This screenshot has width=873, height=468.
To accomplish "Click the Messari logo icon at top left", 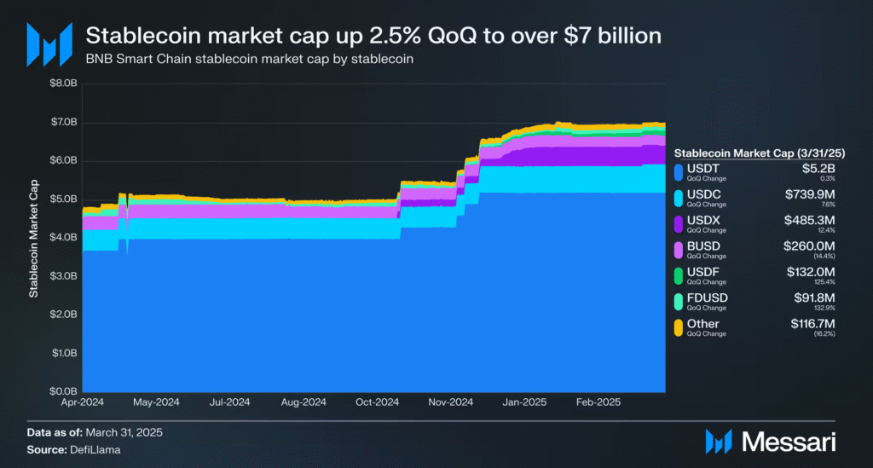I will click(49, 44).
